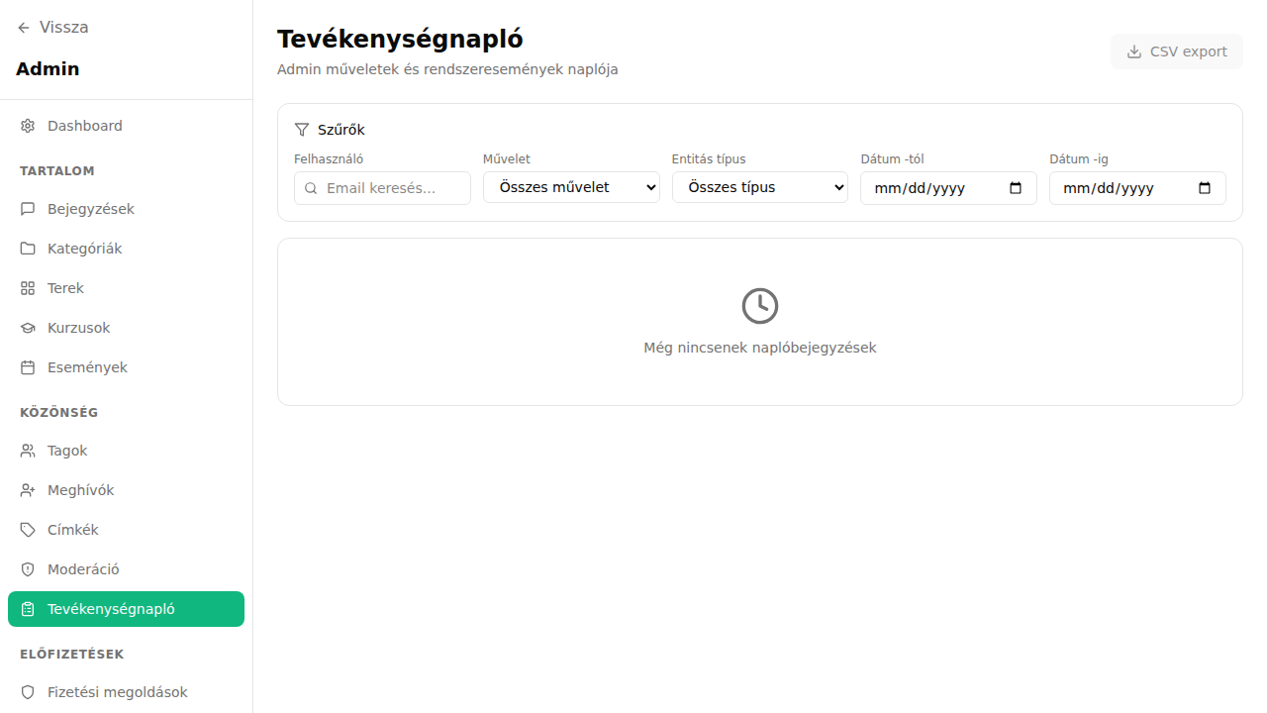Select Tagok under Közönség
Image resolution: width=1267 pixels, height=713 pixels.
click(x=67, y=450)
